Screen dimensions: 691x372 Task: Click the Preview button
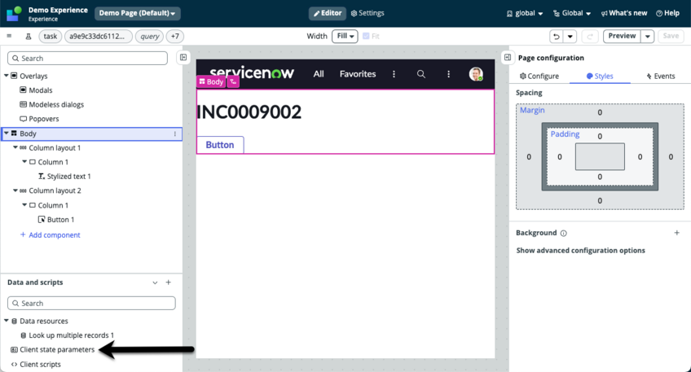coord(622,36)
